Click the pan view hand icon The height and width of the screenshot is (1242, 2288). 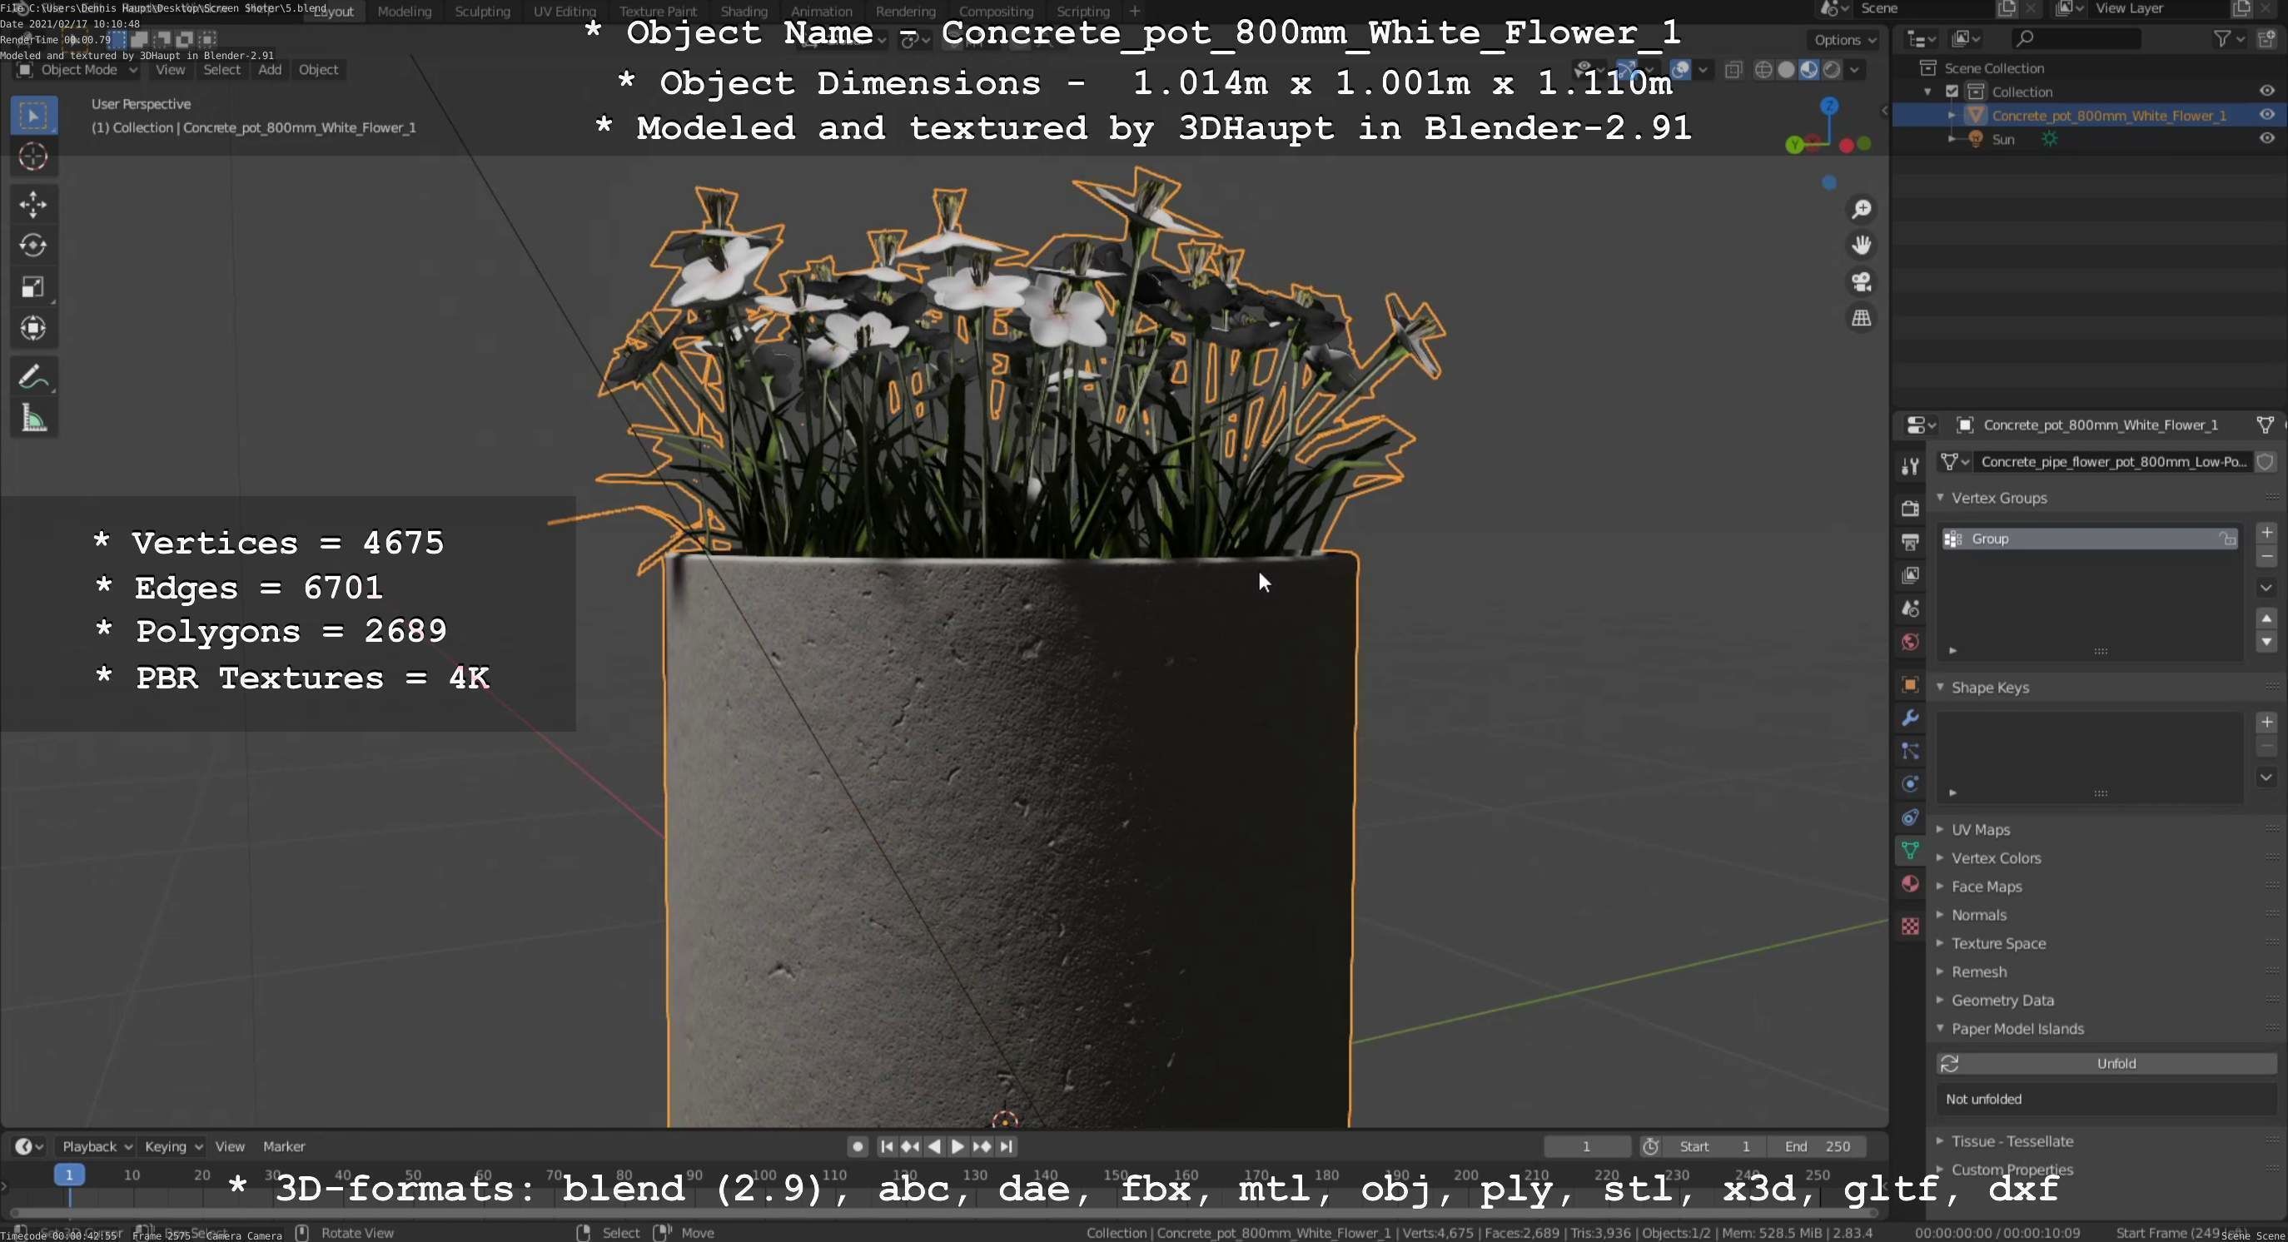click(x=1861, y=245)
